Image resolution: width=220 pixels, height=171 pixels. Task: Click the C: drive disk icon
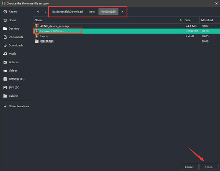[5, 79]
